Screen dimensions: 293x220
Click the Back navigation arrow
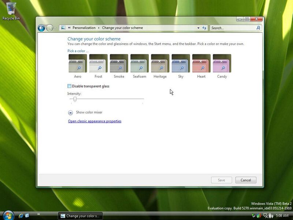coord(41,28)
